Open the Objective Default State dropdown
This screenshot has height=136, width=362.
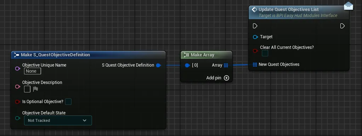[x=58, y=120]
